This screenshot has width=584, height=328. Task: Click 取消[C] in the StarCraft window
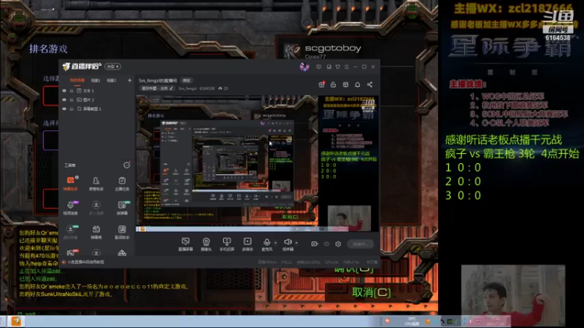click(x=372, y=292)
